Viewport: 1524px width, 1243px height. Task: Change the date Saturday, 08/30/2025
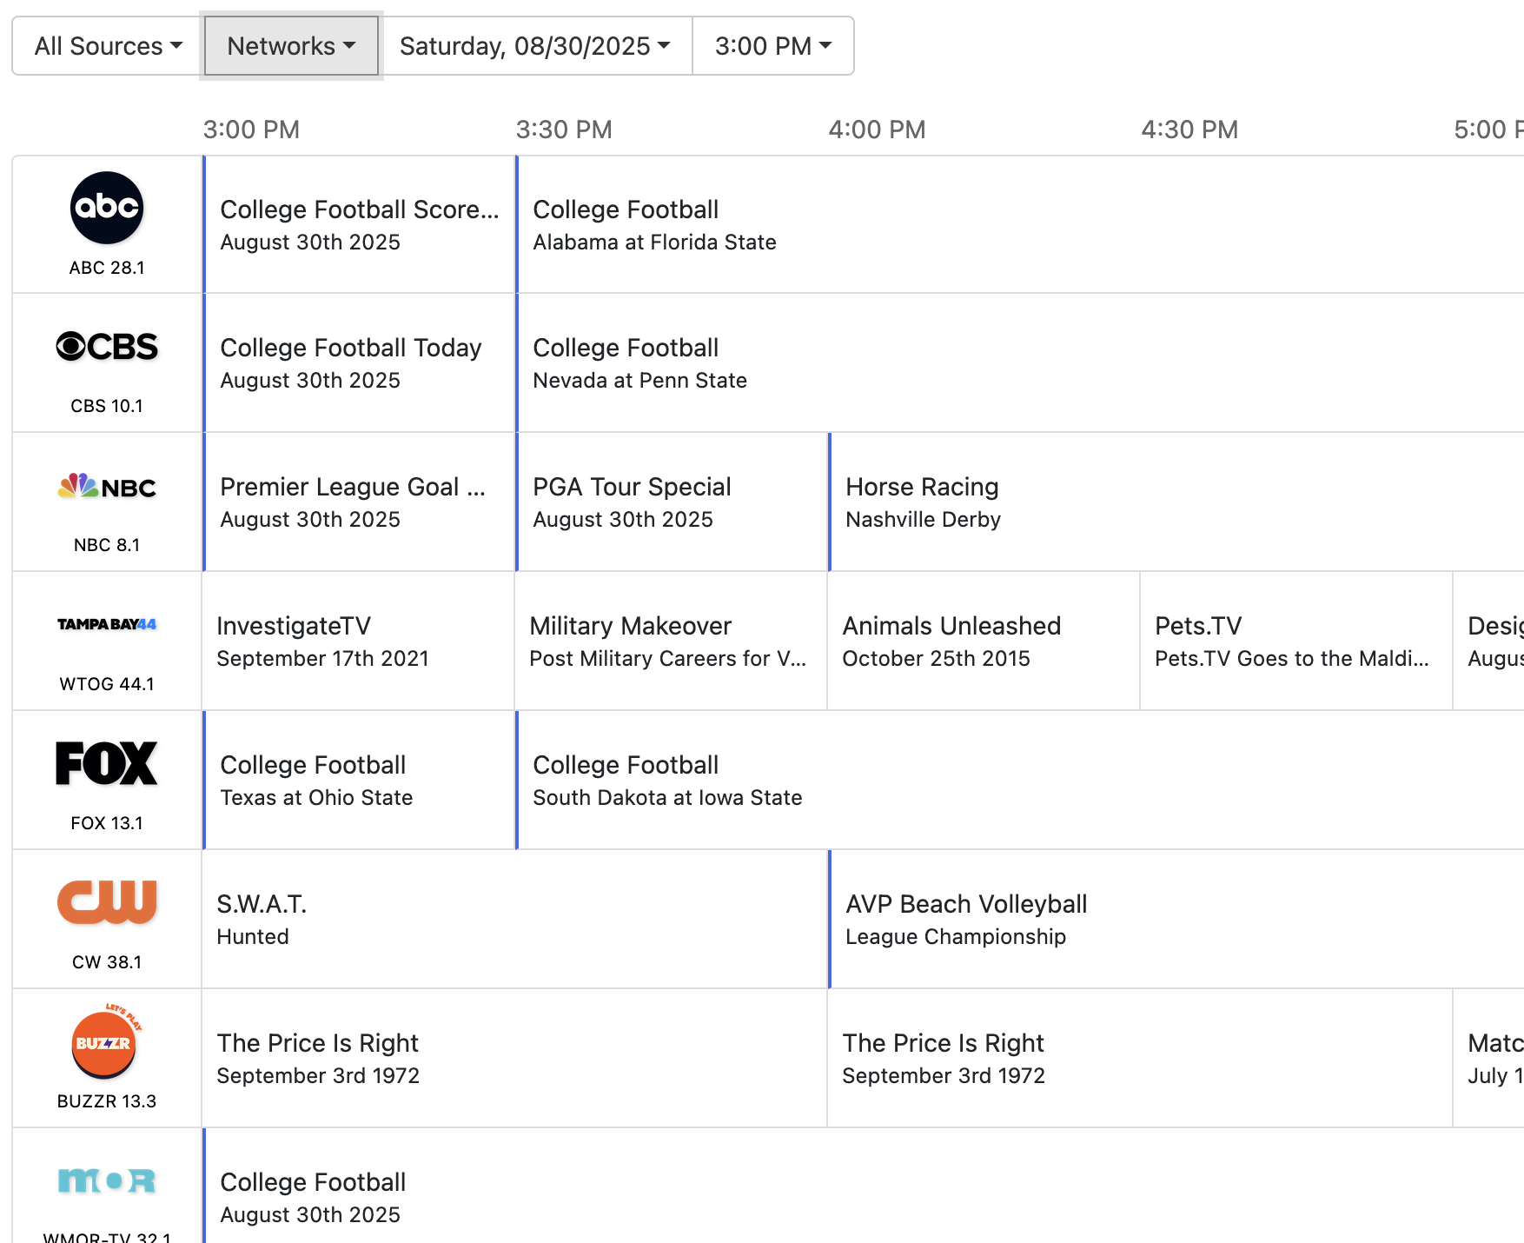click(534, 46)
